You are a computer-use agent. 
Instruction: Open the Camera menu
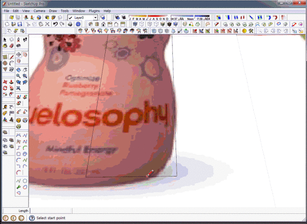tap(39, 11)
